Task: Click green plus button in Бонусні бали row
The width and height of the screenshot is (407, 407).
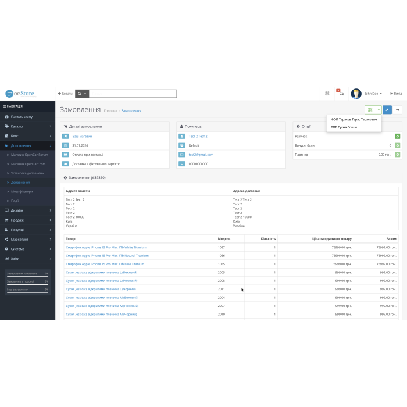Action: pyautogui.click(x=397, y=145)
